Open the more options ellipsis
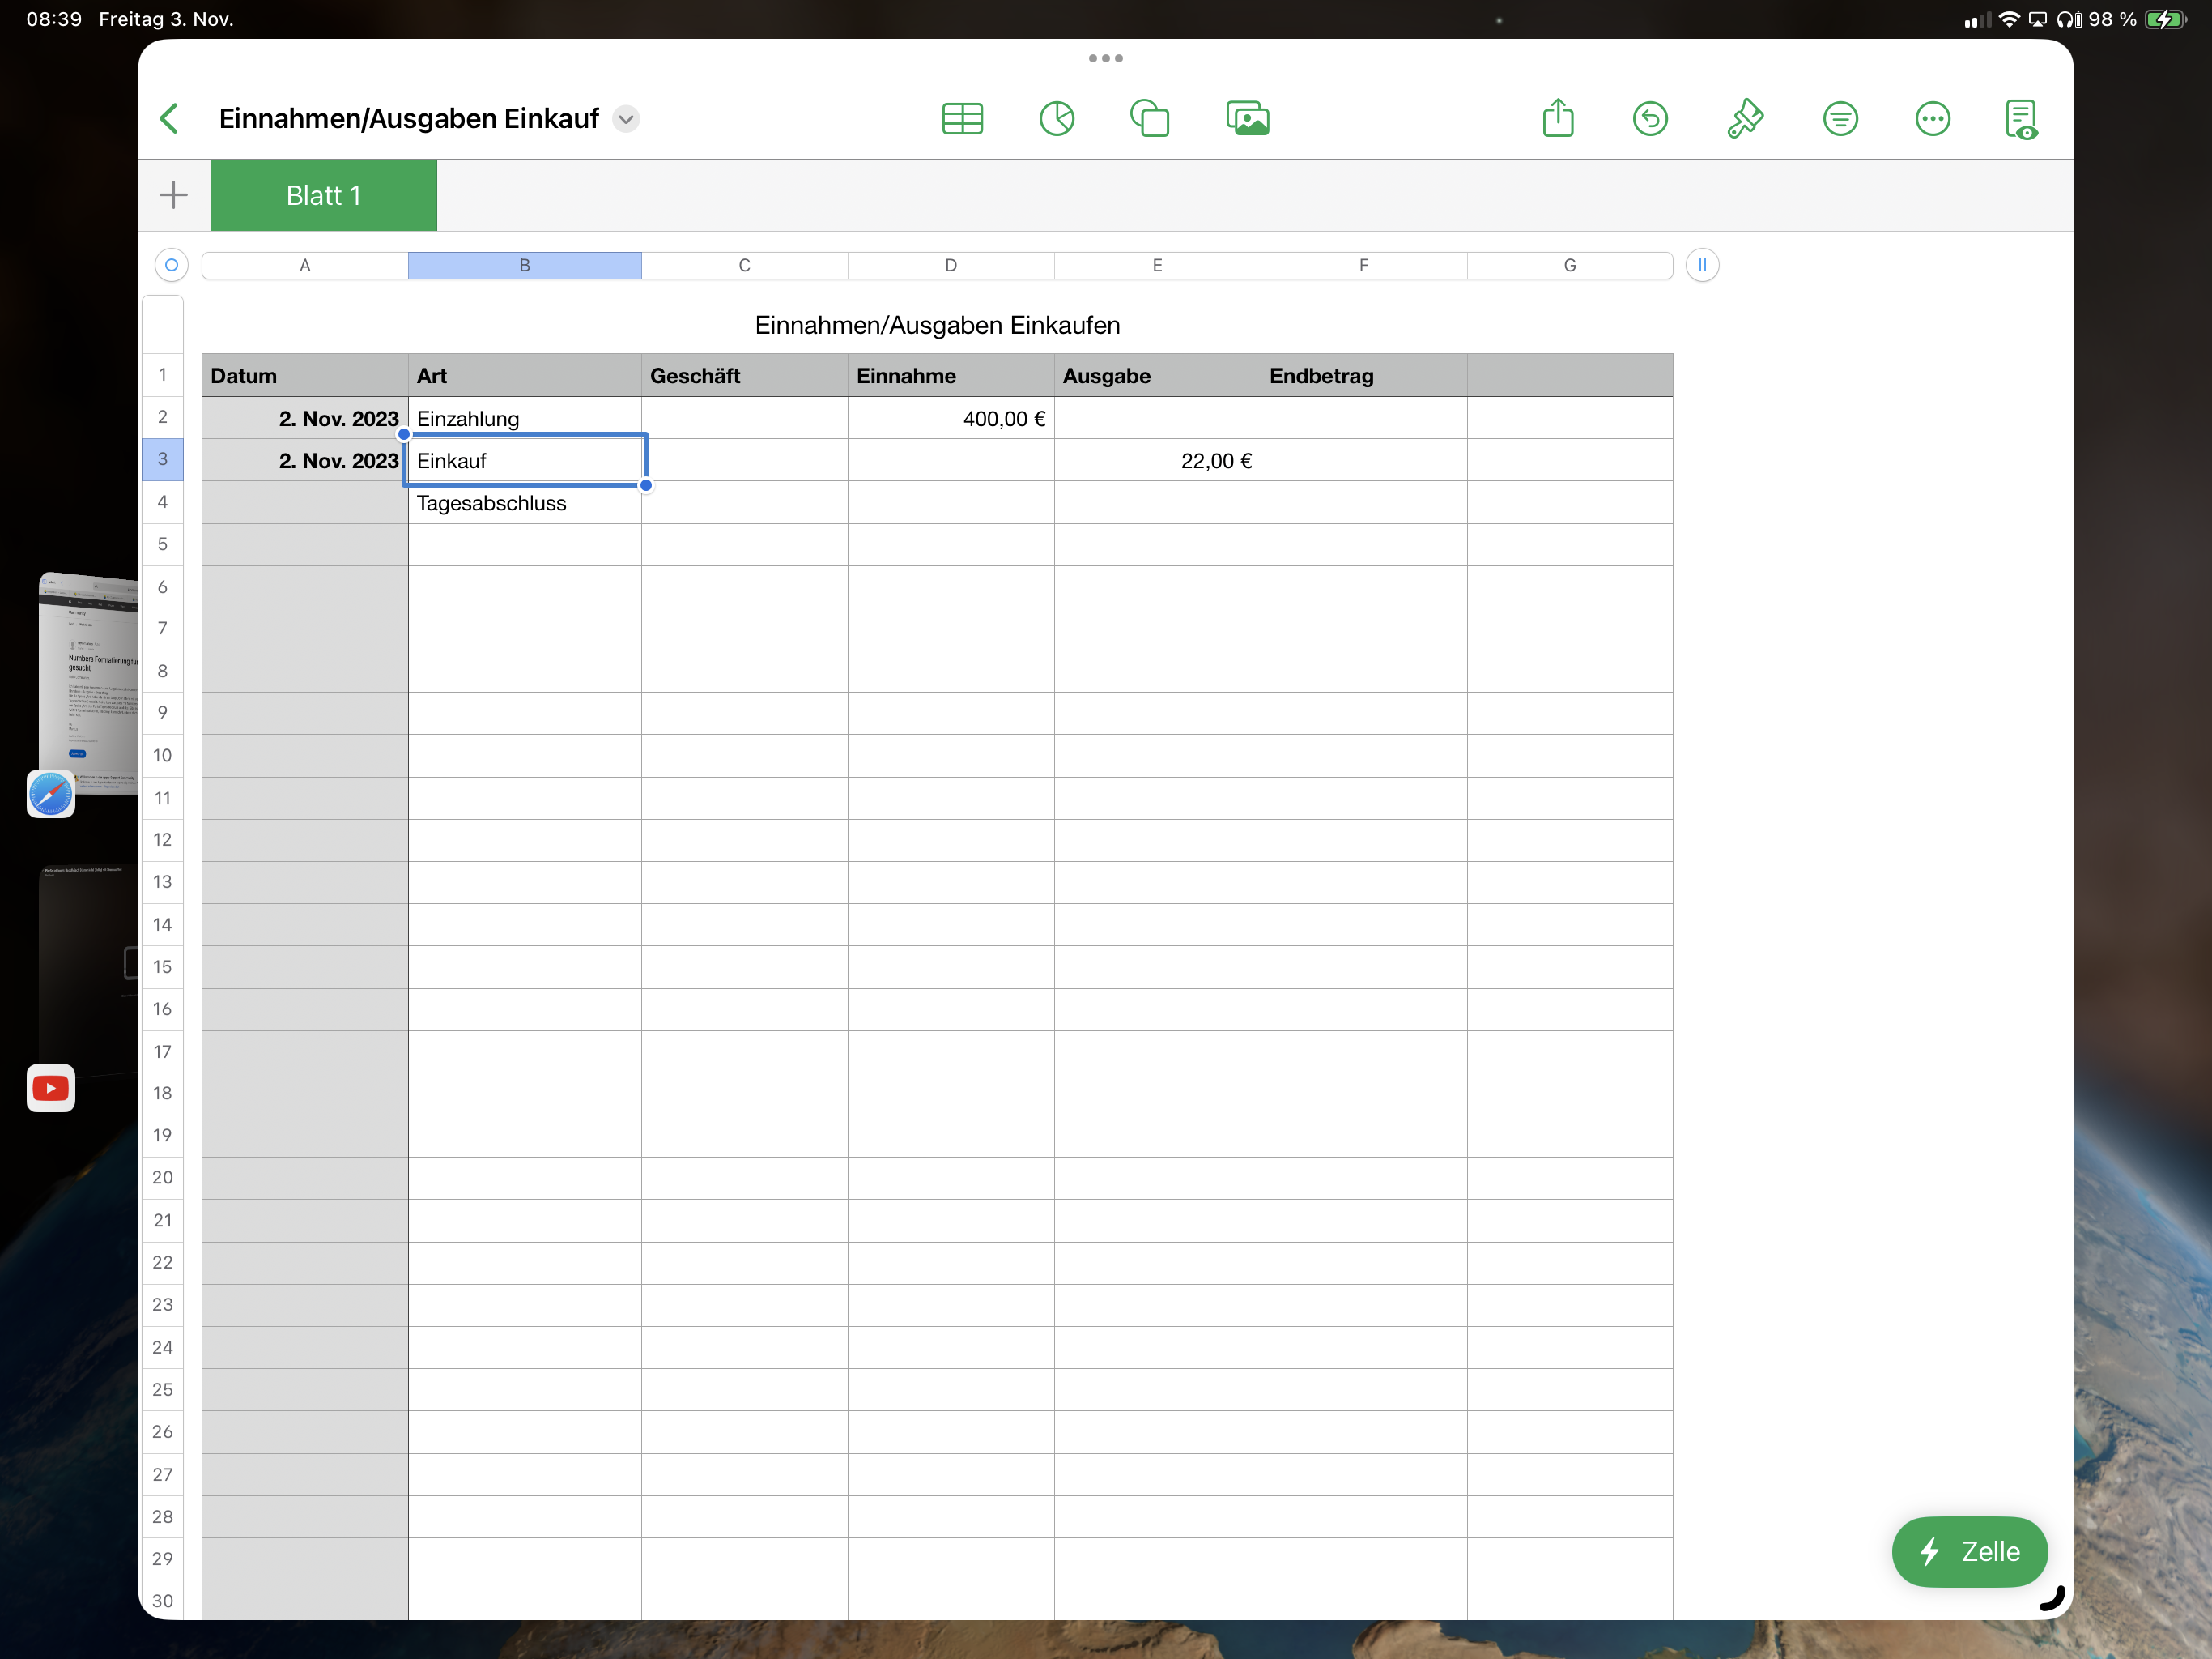Image resolution: width=2212 pixels, height=1659 pixels. (1932, 119)
